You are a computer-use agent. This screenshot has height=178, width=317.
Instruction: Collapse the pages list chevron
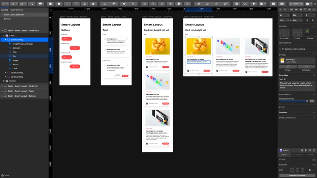click(46, 10)
